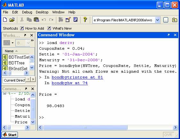Open the Edit menu
180x139 pixels.
(15, 12)
